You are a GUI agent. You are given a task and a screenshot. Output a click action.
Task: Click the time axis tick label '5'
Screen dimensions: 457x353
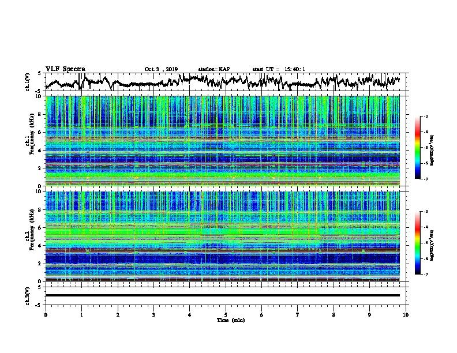(226, 315)
